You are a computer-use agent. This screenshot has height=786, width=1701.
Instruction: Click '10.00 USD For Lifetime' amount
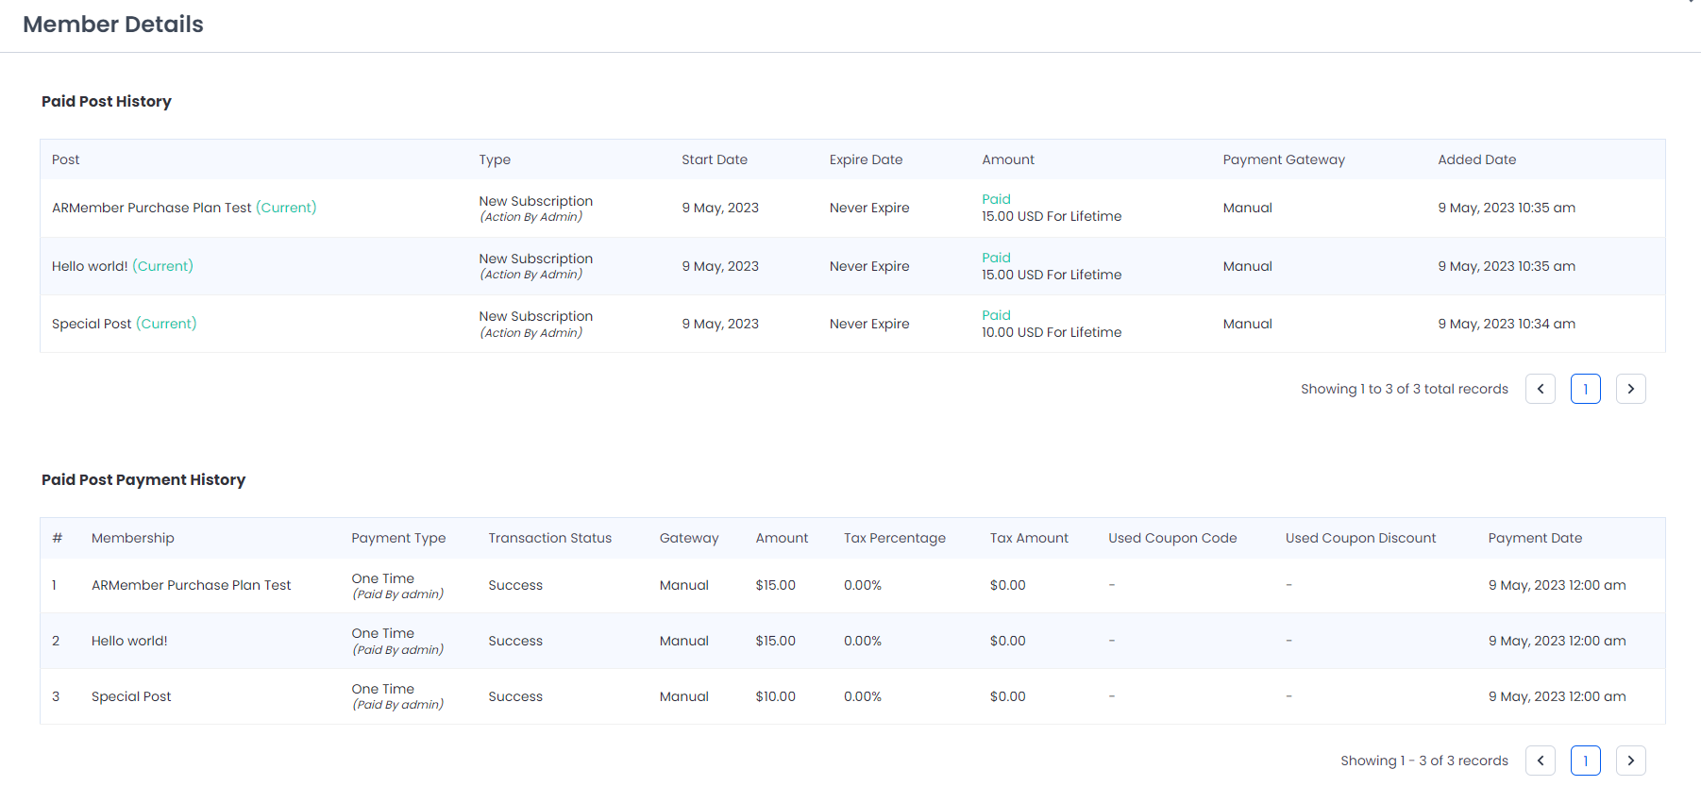tap(1052, 332)
